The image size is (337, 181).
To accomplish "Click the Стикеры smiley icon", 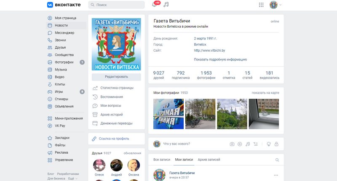I will pos(50,99).
